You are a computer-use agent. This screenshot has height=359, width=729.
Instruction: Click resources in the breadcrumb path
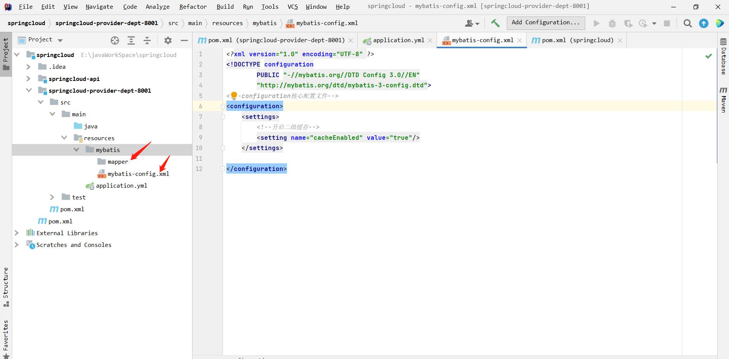pyautogui.click(x=227, y=23)
